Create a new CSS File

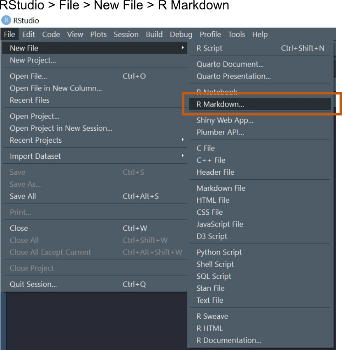pyautogui.click(x=260, y=212)
